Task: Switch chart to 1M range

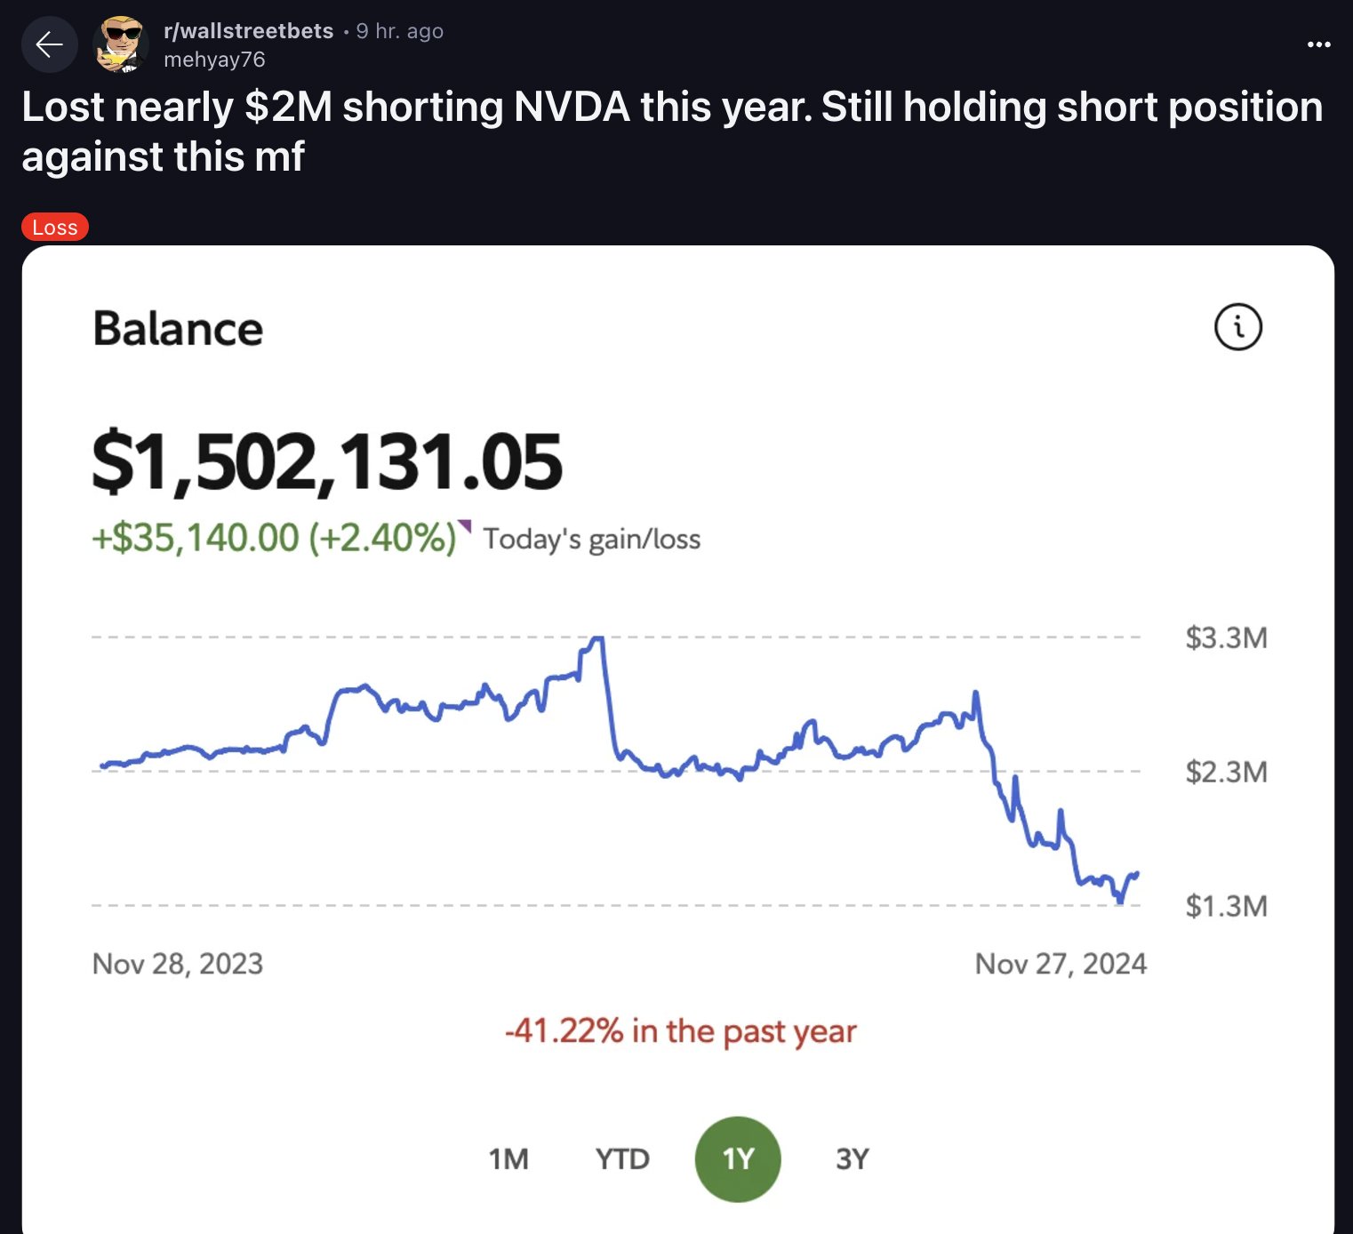Action: (x=508, y=1159)
